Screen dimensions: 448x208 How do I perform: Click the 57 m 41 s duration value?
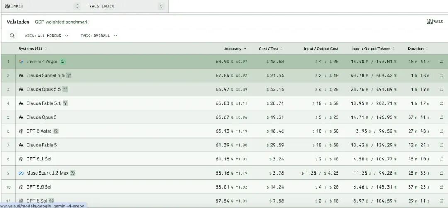click(419, 117)
